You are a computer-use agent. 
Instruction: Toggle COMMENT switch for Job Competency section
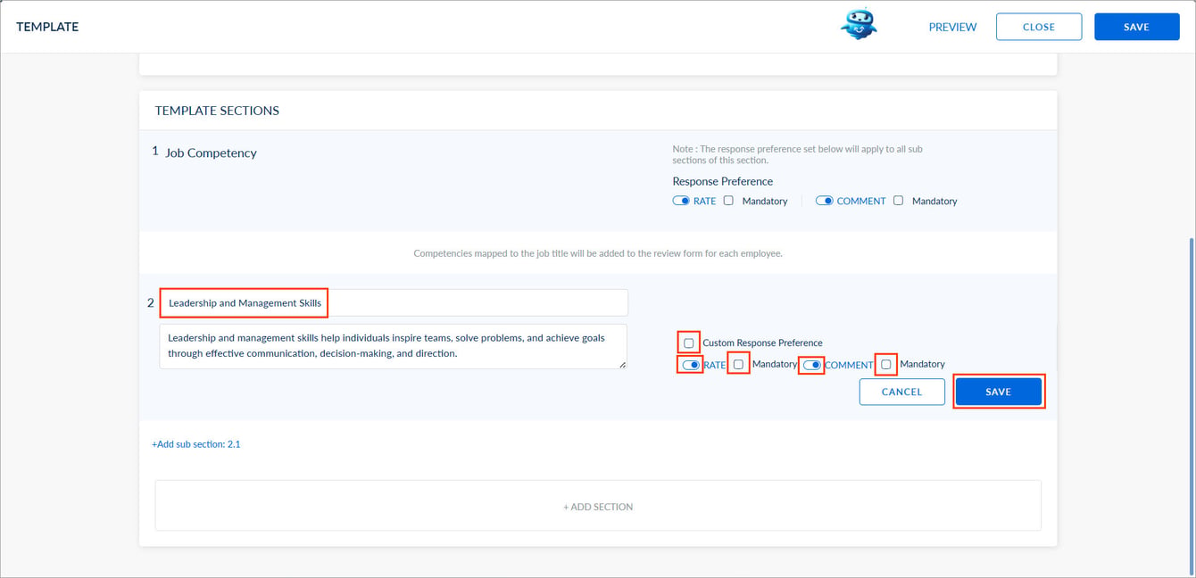coord(824,201)
